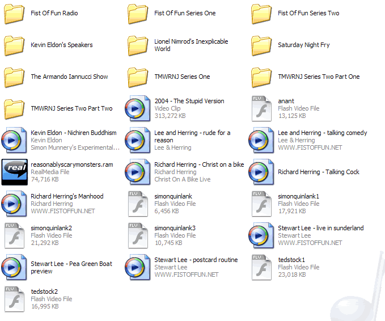Click the 'simonquinlank1' file name
This screenshot has width=385, height=321.
pos(299,196)
